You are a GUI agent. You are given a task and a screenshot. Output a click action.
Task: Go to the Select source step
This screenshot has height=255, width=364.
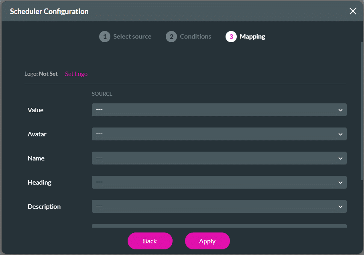[x=132, y=37]
